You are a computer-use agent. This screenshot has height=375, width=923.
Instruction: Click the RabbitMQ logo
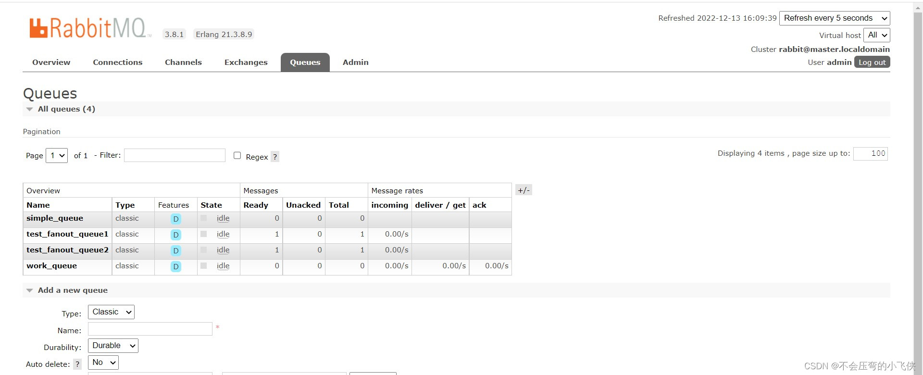pos(90,28)
